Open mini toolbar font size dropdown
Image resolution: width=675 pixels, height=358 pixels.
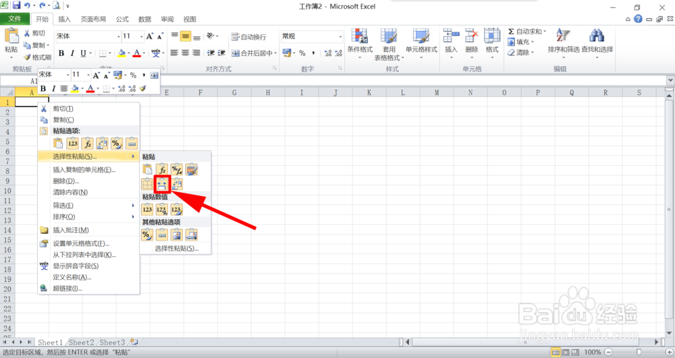click(88, 75)
